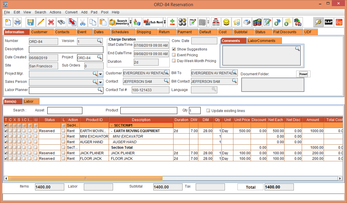Click the SAP toolbar icon
This screenshot has width=347, height=203.
pos(329,22)
